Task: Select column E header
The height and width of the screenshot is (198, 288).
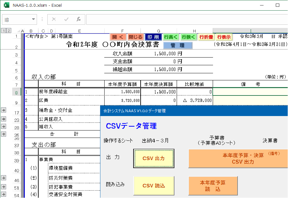Action: tap(79, 31)
